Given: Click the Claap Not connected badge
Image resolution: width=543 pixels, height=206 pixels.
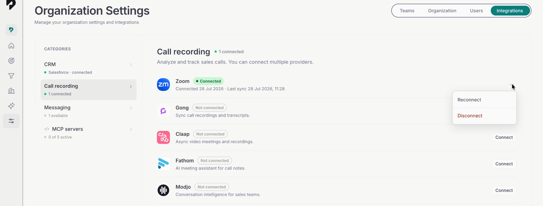Looking at the screenshot, I should click(x=210, y=134).
